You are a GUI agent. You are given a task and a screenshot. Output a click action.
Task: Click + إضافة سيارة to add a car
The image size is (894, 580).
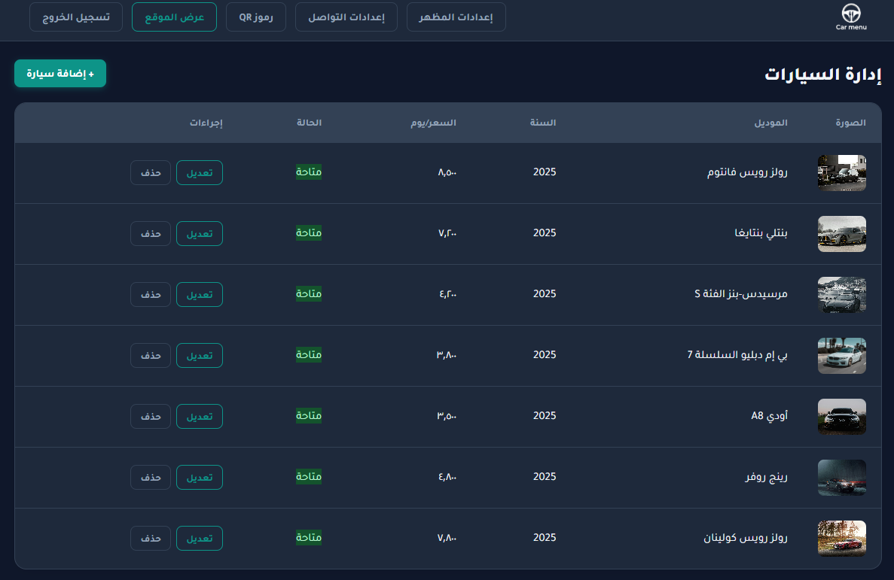pyautogui.click(x=59, y=73)
